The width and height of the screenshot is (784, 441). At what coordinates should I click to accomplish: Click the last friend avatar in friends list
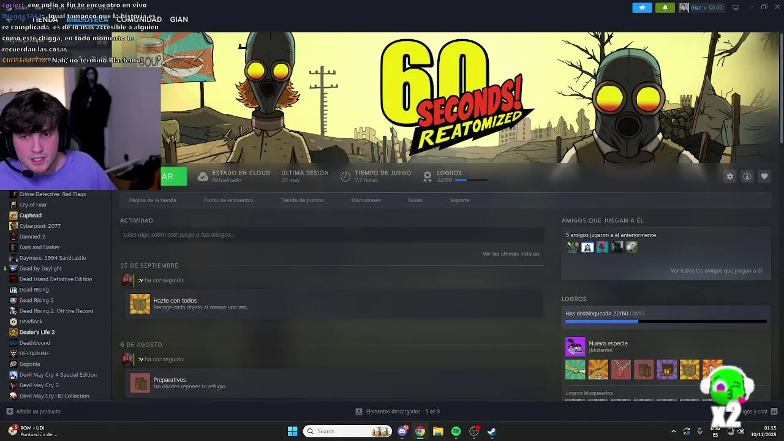631,247
